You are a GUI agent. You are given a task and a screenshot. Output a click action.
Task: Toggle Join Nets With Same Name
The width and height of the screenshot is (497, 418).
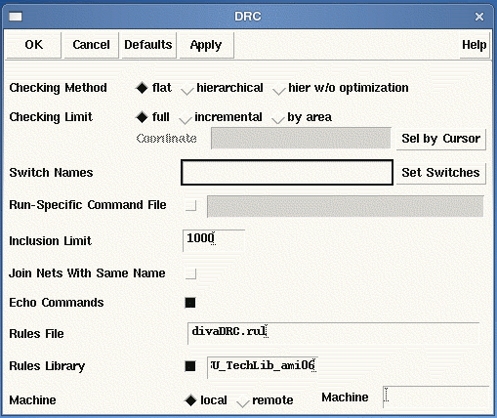pos(190,273)
